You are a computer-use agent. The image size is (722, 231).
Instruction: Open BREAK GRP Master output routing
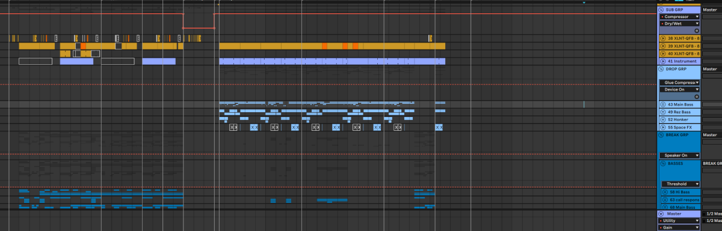click(712, 134)
